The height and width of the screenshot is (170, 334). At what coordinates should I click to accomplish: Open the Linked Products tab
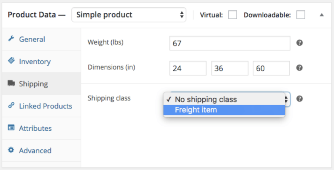[x=45, y=106]
